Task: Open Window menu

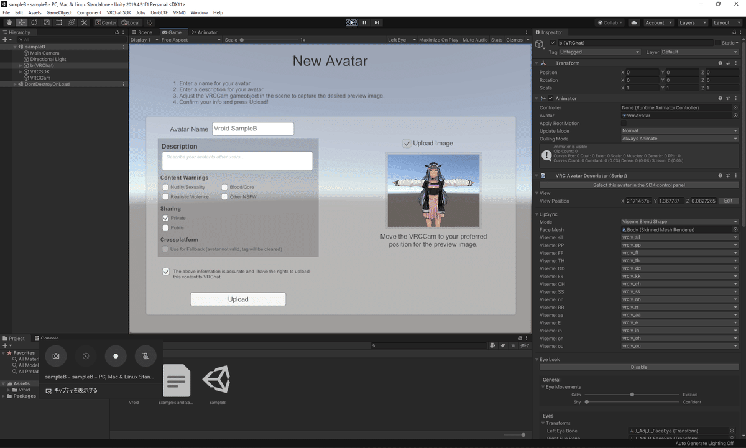Action: 200,12
